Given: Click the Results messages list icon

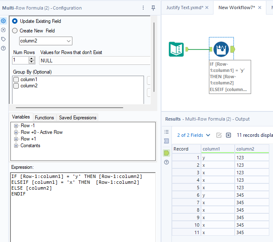Looking at the screenshot, I should tap(166, 132).
